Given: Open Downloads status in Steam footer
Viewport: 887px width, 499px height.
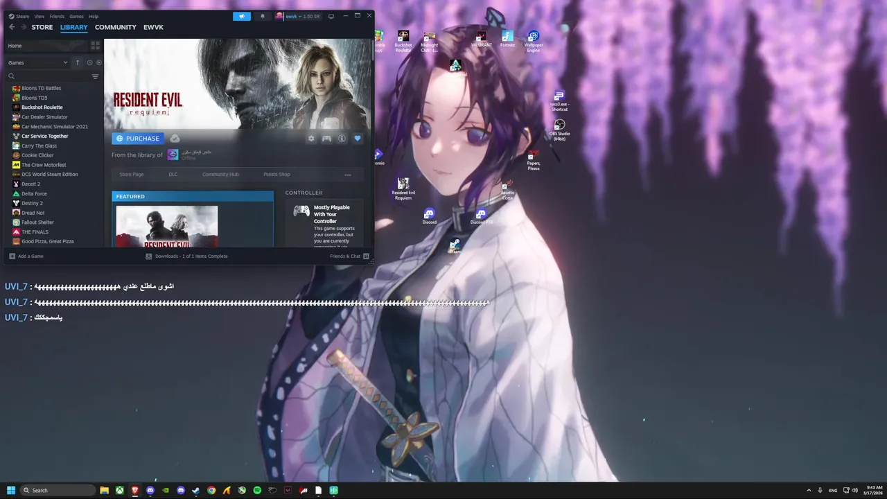Looking at the screenshot, I should (186, 256).
